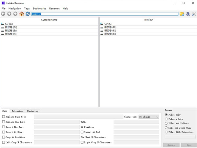Open the Change Case dropdown
Screen dimensions: 197x148
[x=149, y=117]
